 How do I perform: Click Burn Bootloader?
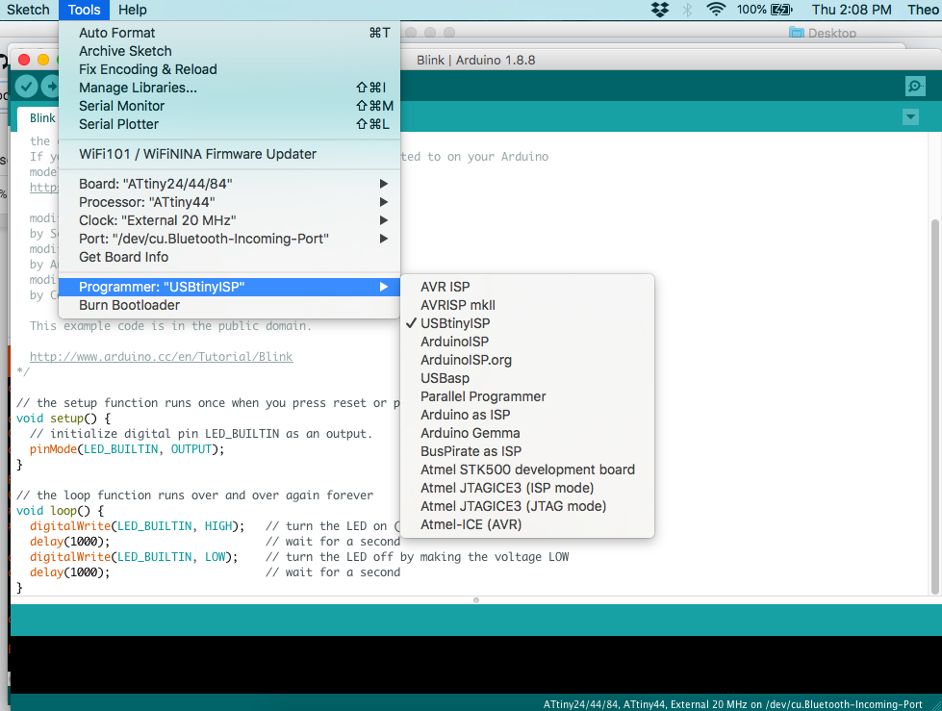point(230,305)
